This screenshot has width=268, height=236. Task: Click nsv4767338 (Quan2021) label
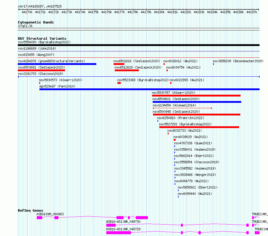point(193,143)
